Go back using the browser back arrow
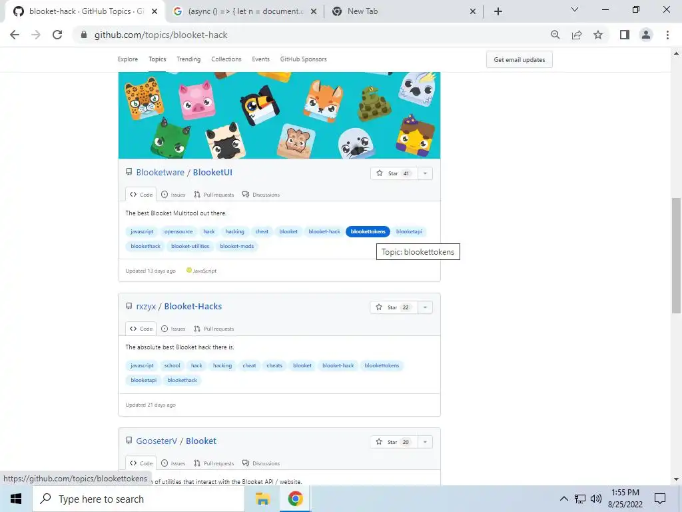 coord(15,35)
